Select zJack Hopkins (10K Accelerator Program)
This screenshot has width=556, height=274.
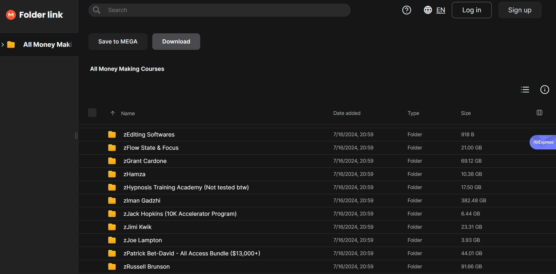(x=180, y=214)
